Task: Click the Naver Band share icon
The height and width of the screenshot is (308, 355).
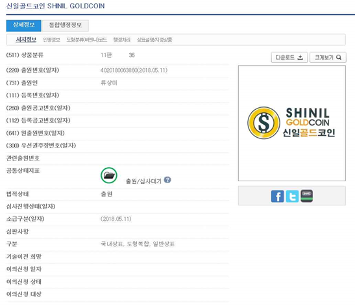Action: tap(306, 196)
